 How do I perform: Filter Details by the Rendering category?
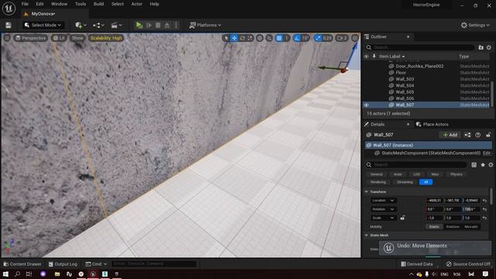[x=378, y=182]
